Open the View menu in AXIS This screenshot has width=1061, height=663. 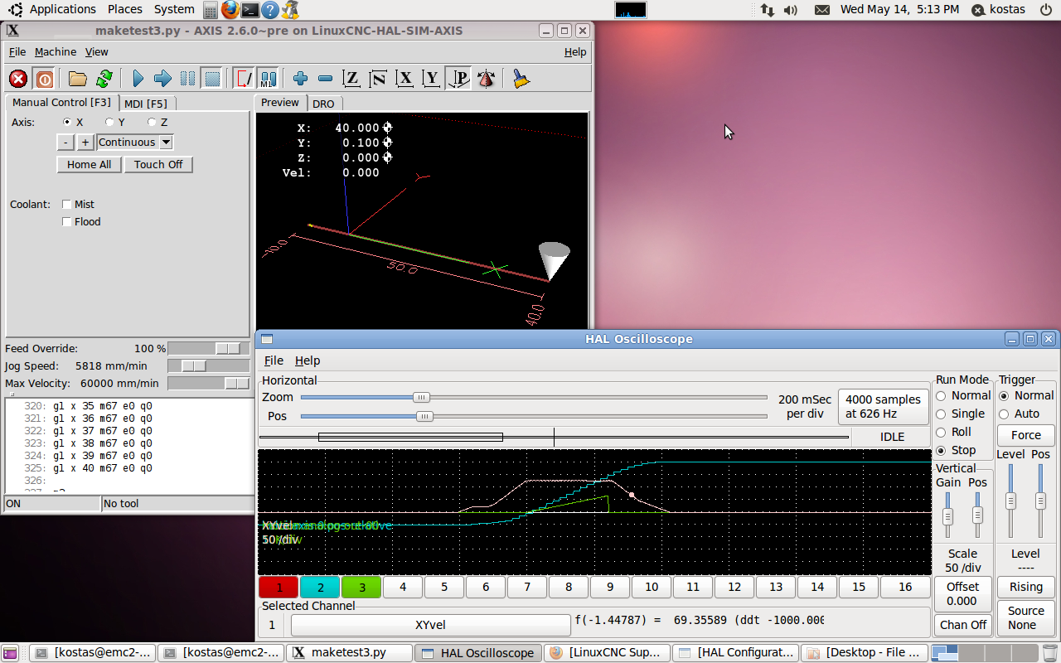(x=97, y=51)
